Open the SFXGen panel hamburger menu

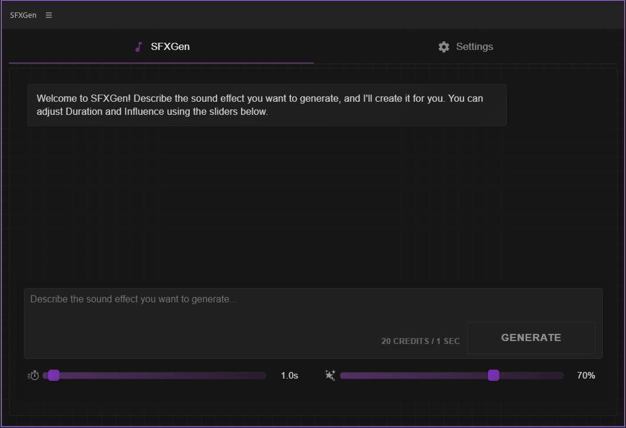click(49, 15)
